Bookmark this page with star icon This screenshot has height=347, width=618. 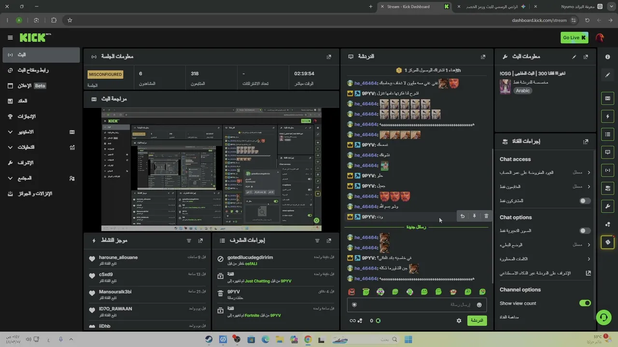click(70, 20)
